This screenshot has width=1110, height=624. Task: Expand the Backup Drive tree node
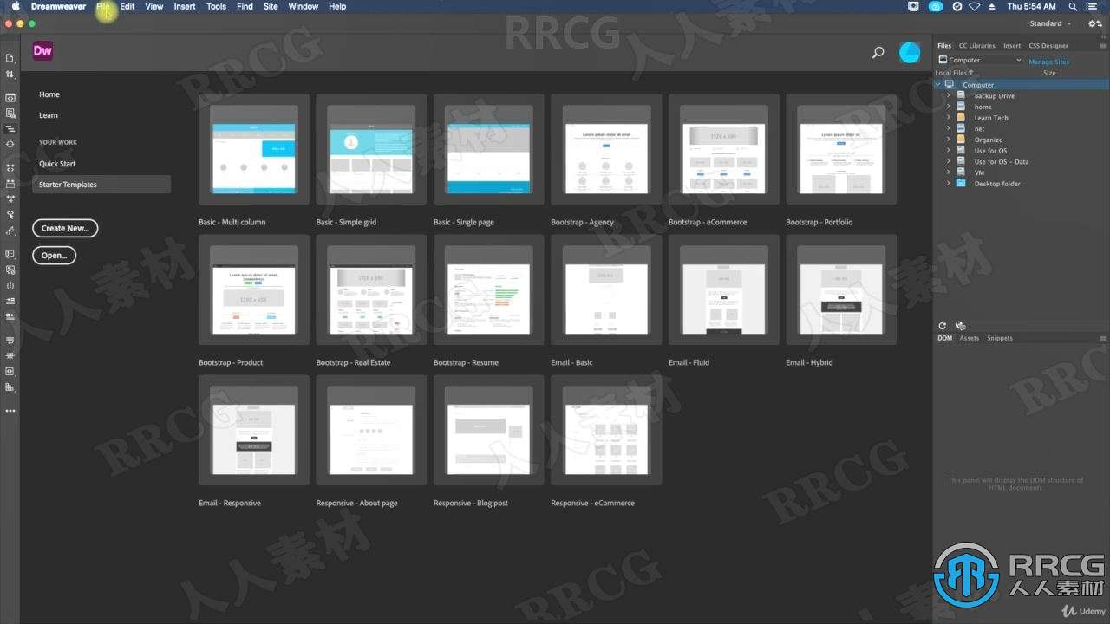point(948,95)
